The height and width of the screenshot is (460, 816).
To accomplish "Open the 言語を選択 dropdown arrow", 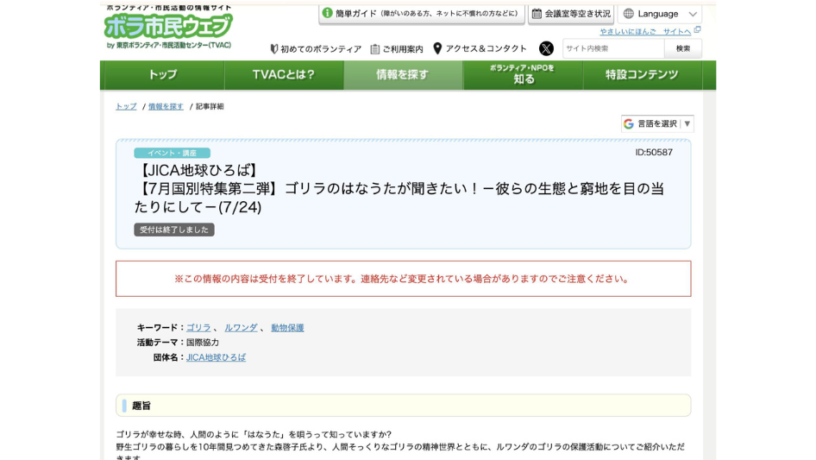I will (x=687, y=124).
